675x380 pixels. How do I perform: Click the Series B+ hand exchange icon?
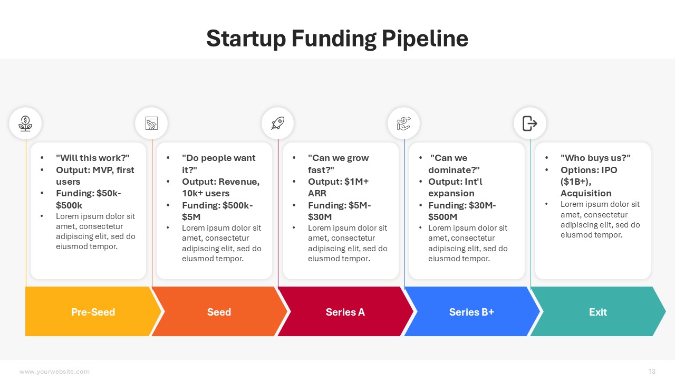pyautogui.click(x=403, y=123)
